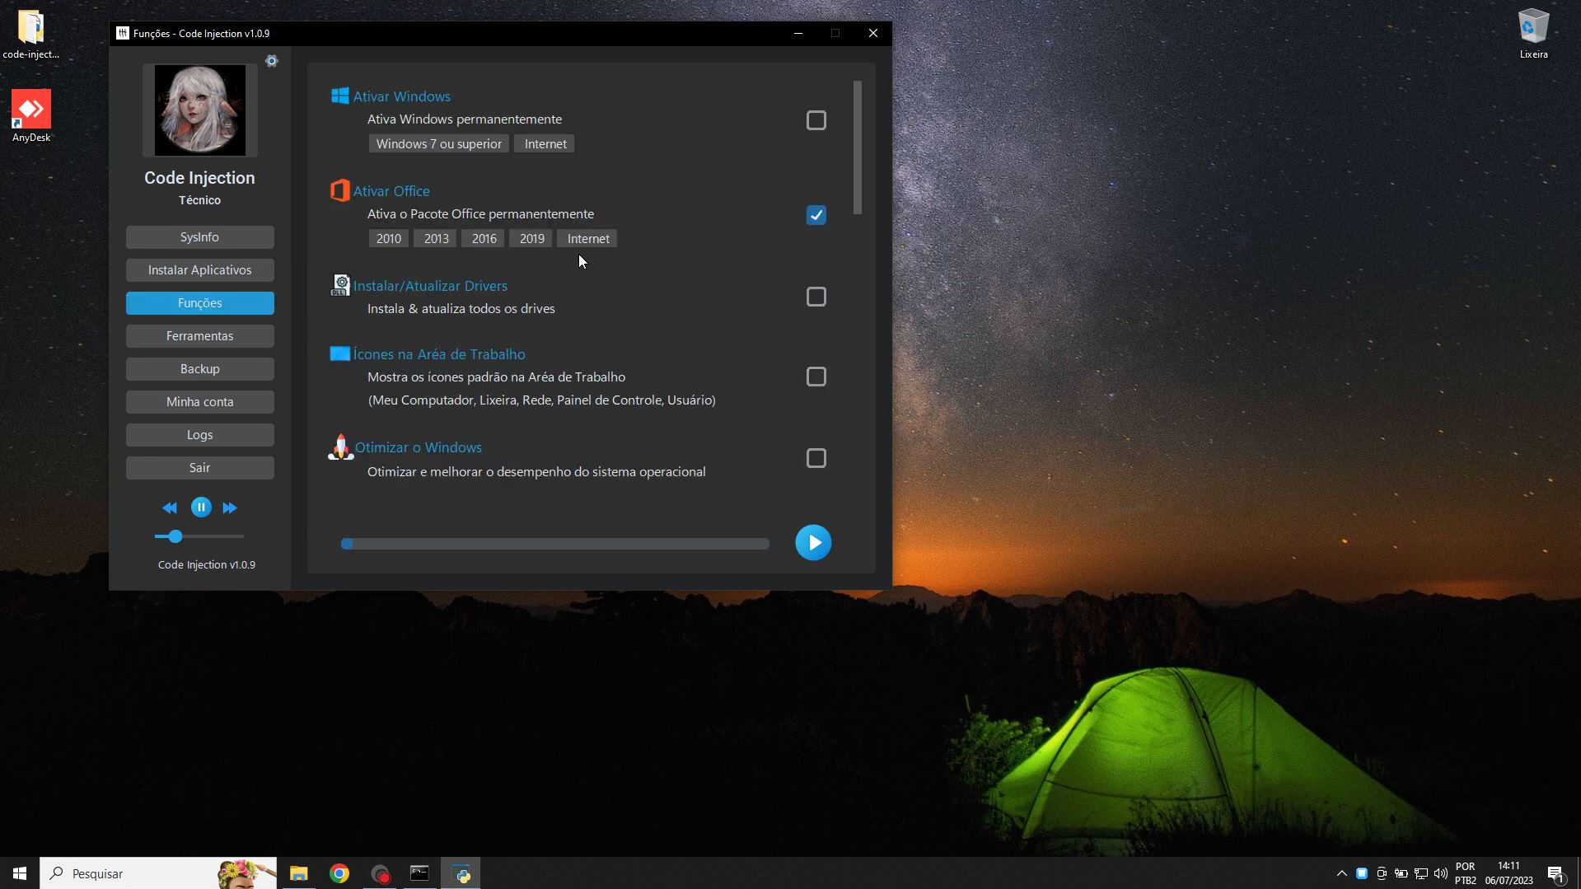Click the Windows 7 ou superior tag
The image size is (1581, 889).
pyautogui.click(x=439, y=144)
